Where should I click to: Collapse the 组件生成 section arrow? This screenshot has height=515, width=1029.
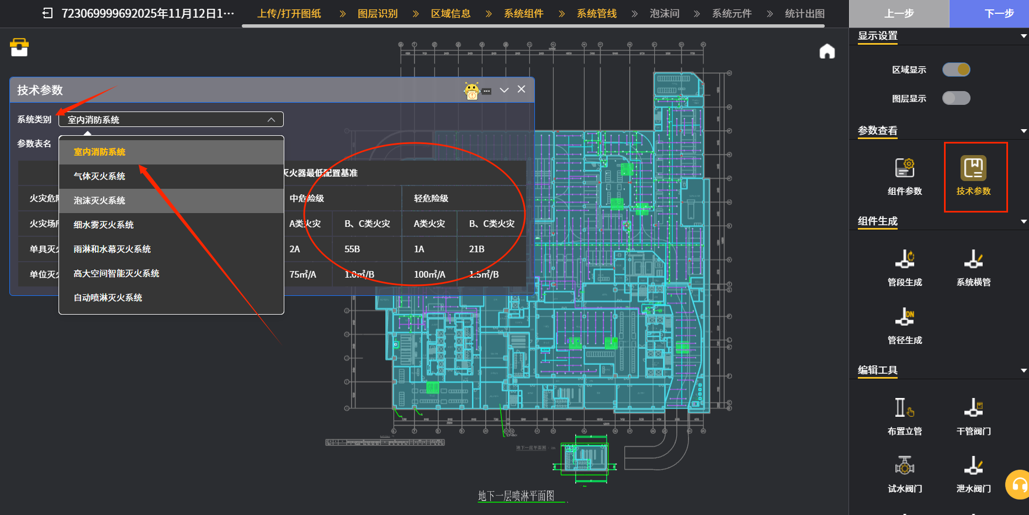(1023, 222)
